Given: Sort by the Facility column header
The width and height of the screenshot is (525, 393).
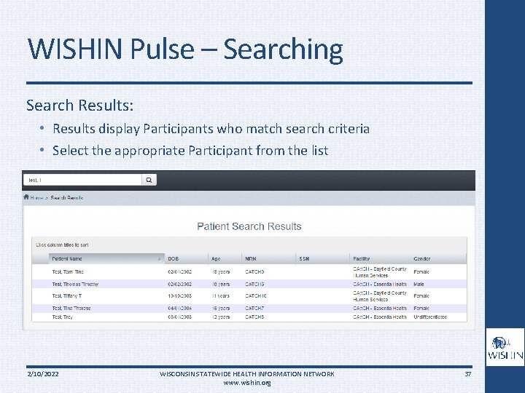Looking at the screenshot, I should 380,258.
